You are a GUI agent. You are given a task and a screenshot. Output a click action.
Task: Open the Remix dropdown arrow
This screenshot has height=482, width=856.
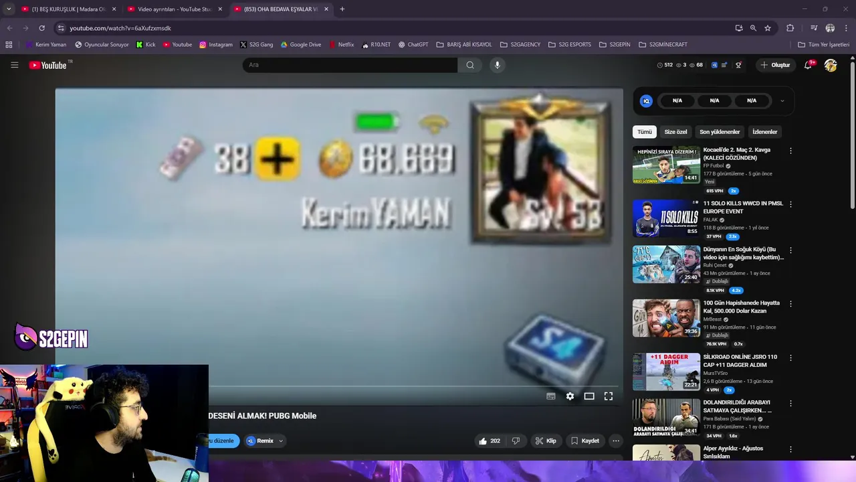click(281, 440)
